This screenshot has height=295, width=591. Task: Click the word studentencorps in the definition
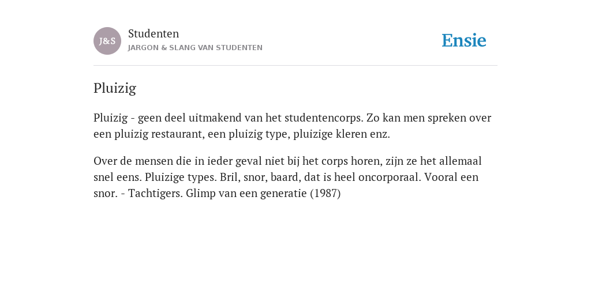tap(324, 118)
